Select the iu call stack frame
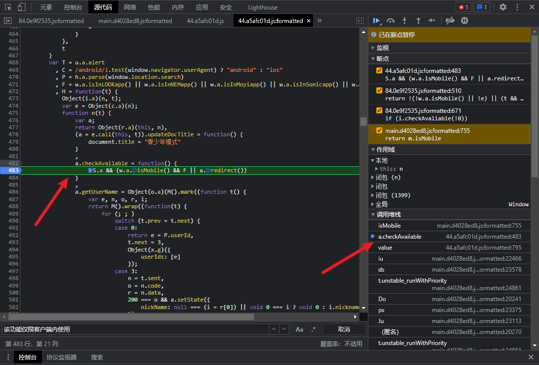 point(449,259)
